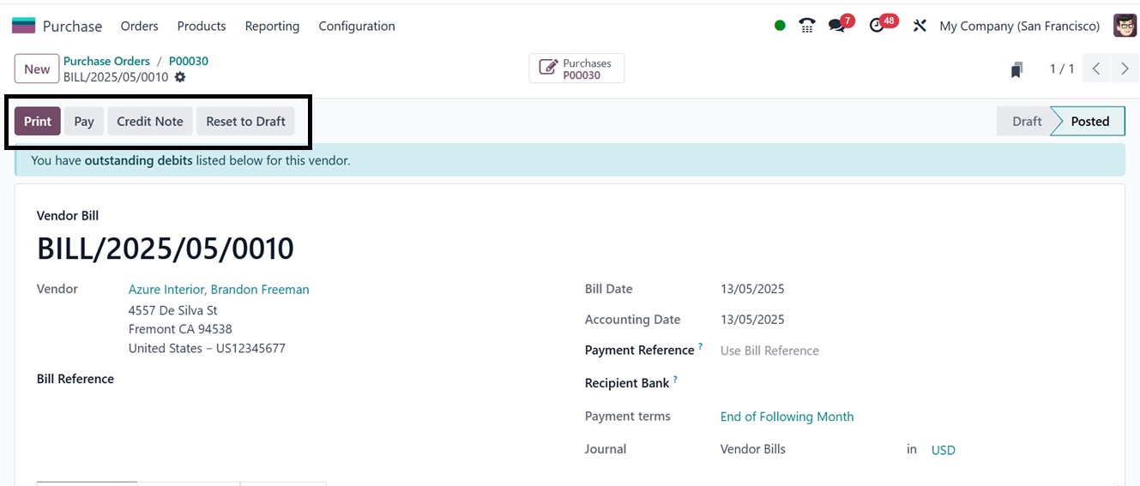Screen dimensions: 1140x486
Task: Open the activities clock icon
Action: pyautogui.click(x=877, y=26)
